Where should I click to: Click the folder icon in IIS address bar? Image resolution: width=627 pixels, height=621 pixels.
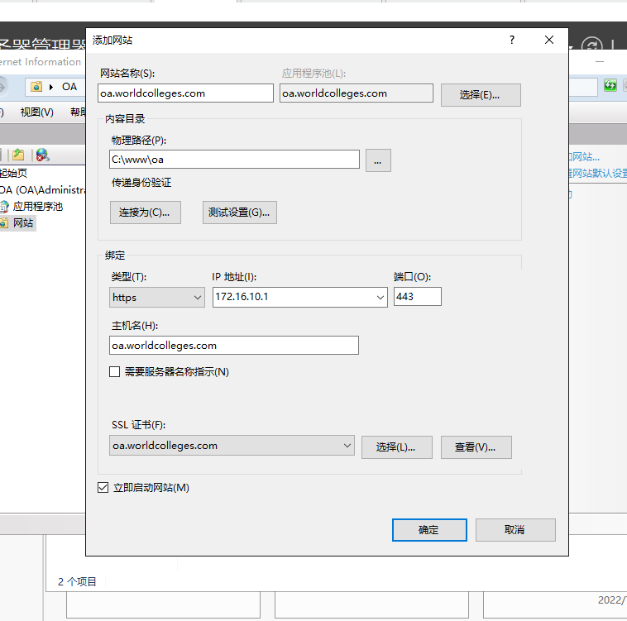click(x=36, y=86)
